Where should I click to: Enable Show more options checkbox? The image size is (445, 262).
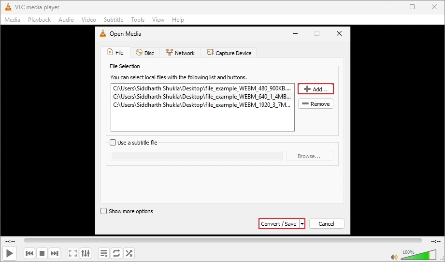[x=103, y=211]
